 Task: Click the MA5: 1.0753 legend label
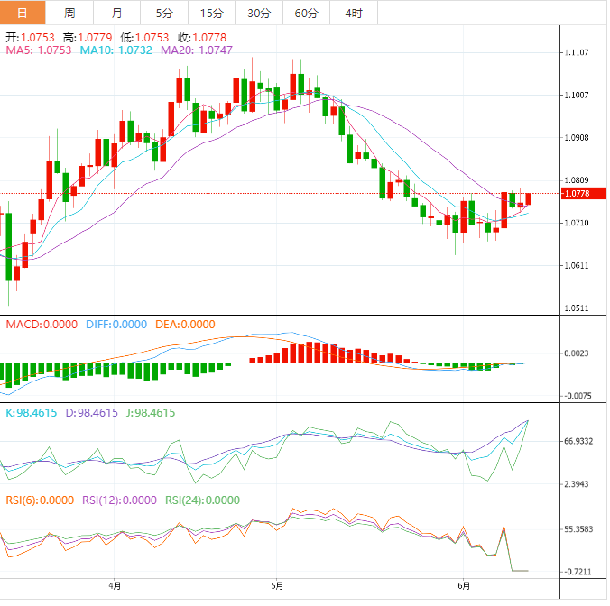pyautogui.click(x=39, y=50)
